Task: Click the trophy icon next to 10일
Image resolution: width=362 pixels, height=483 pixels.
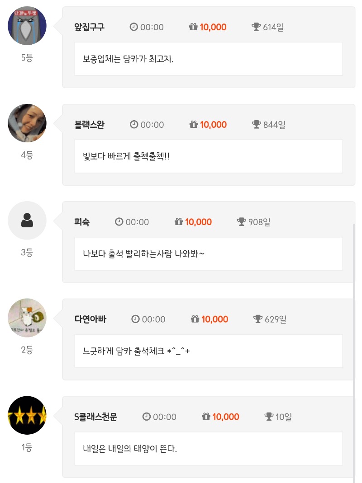Action: pyautogui.click(x=269, y=417)
